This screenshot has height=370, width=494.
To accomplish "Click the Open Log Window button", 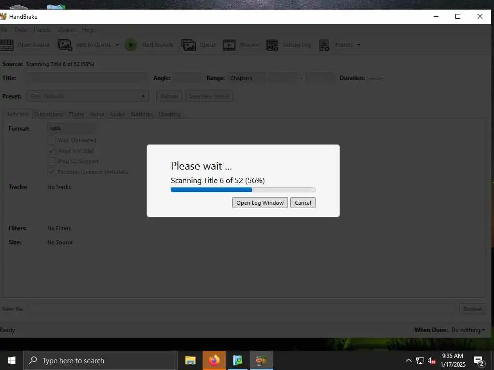I will click(260, 203).
